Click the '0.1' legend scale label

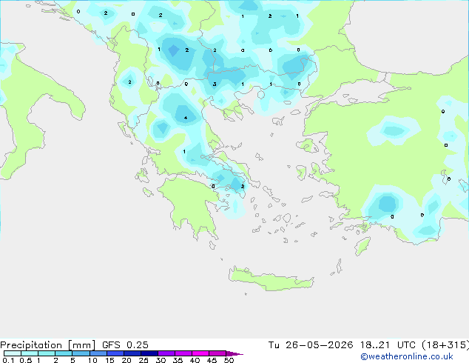pyautogui.click(x=8, y=360)
